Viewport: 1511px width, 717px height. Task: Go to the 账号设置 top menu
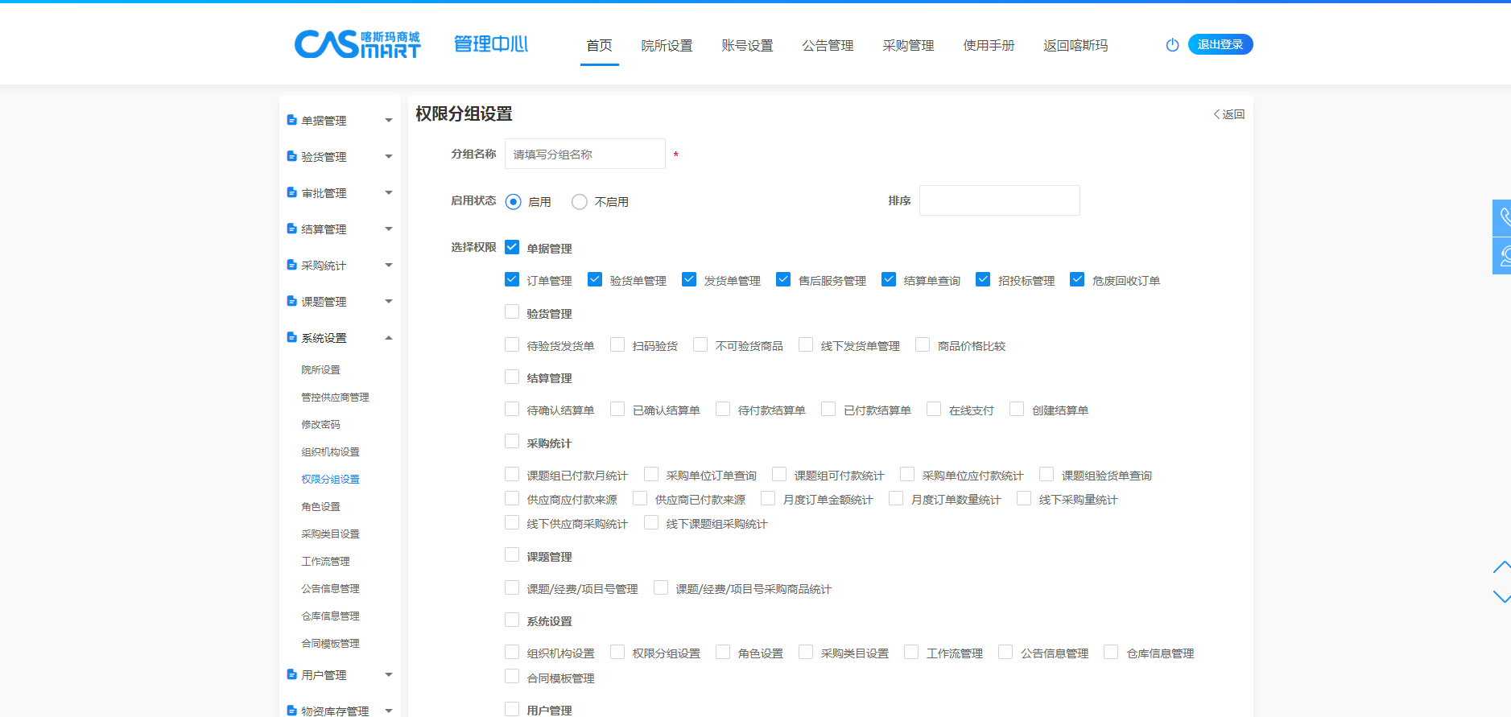747,46
